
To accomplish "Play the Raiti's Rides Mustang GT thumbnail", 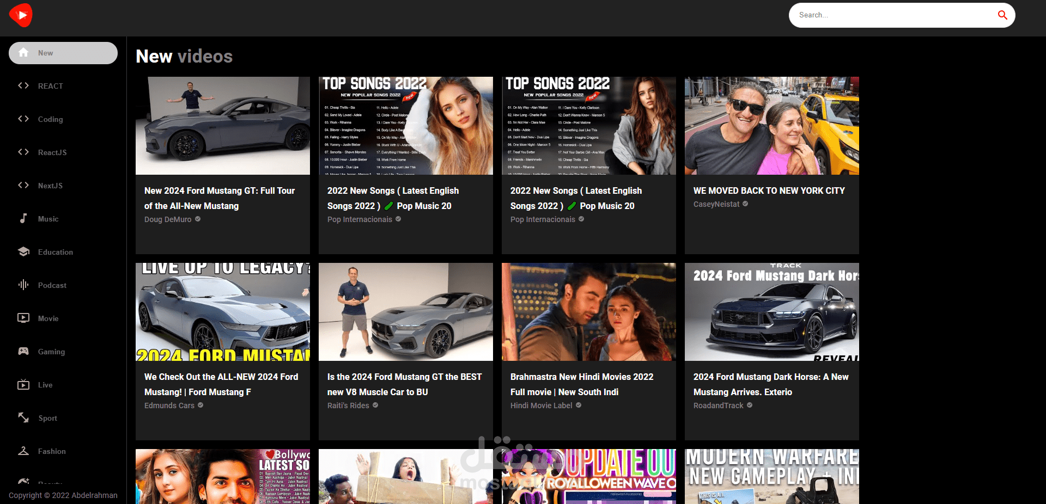I will [406, 312].
